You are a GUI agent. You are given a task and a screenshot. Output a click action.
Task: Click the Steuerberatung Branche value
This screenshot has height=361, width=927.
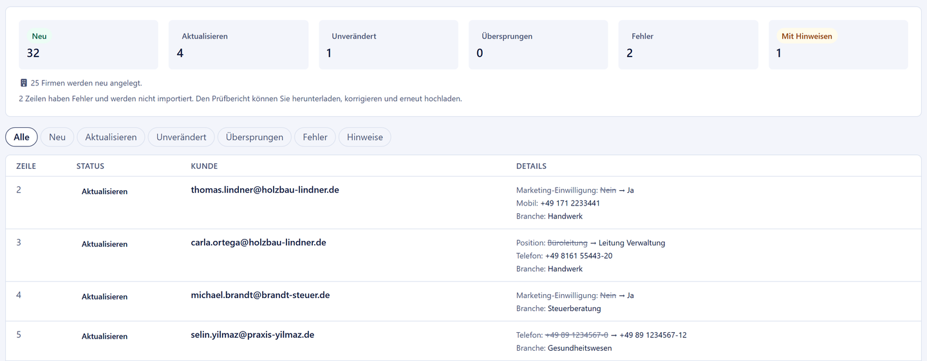point(574,308)
